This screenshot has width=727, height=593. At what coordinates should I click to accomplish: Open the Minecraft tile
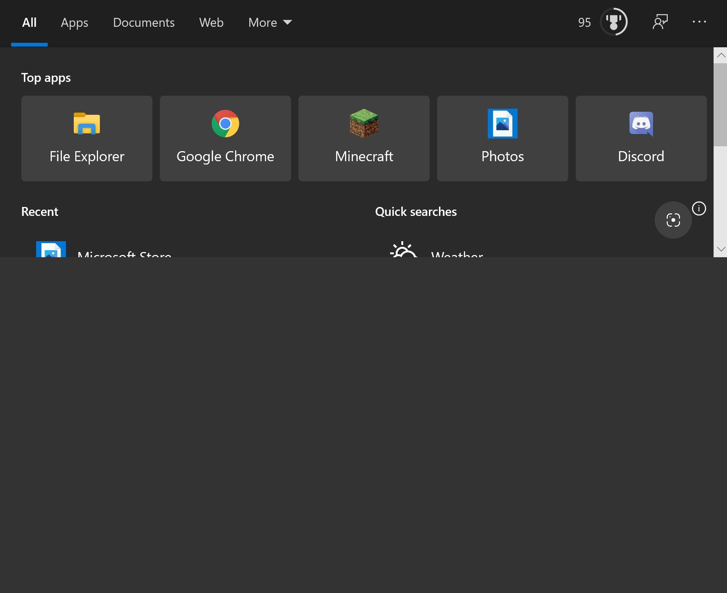coord(364,138)
